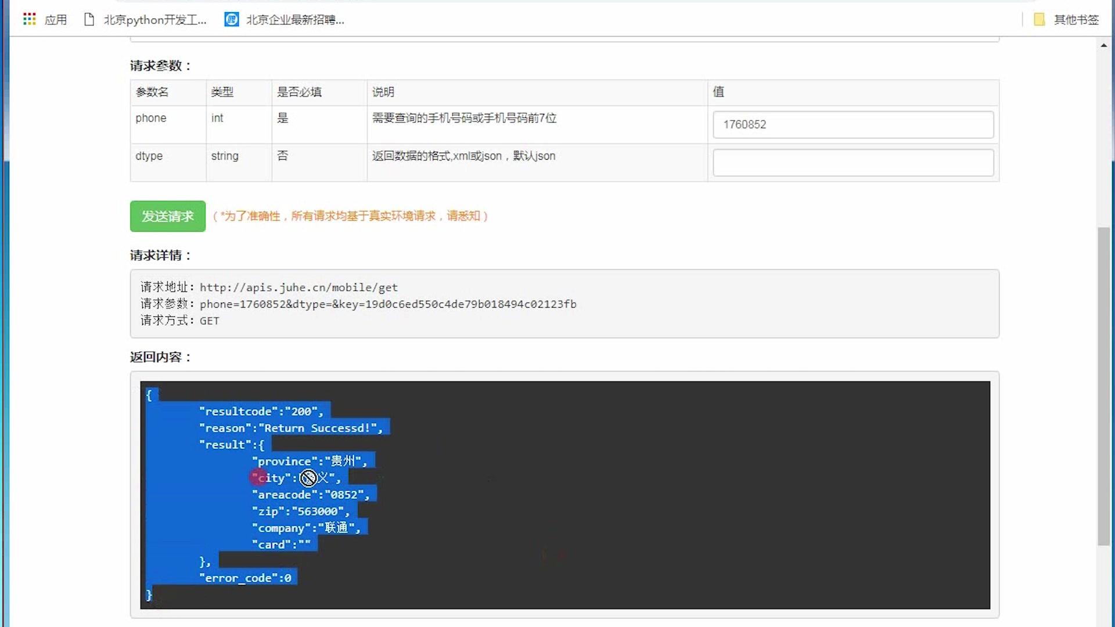Open the 其他书签 folder icon
This screenshot has width=1115, height=627.
click(1040, 20)
